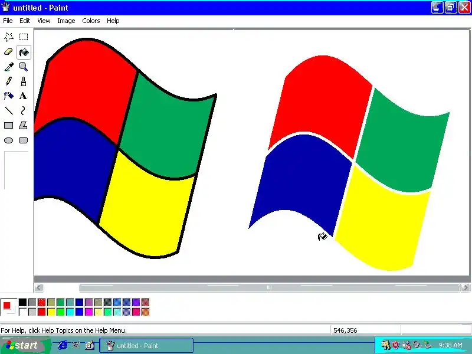Pick the Polygon shape tool
Screen dimensions: 472x354
tap(23, 126)
